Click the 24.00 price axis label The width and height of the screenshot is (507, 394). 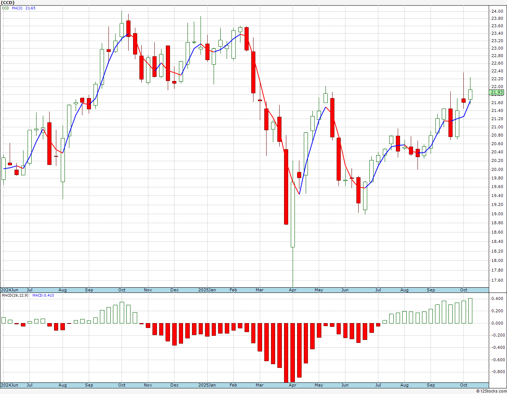(497, 11)
